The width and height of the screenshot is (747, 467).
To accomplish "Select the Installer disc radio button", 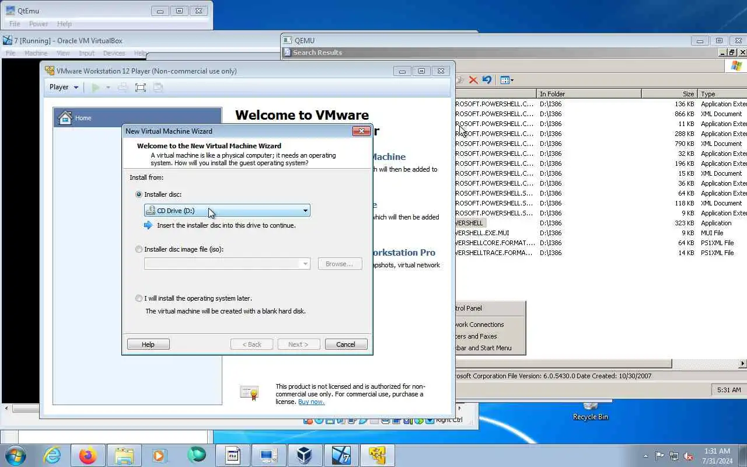I will pos(139,194).
